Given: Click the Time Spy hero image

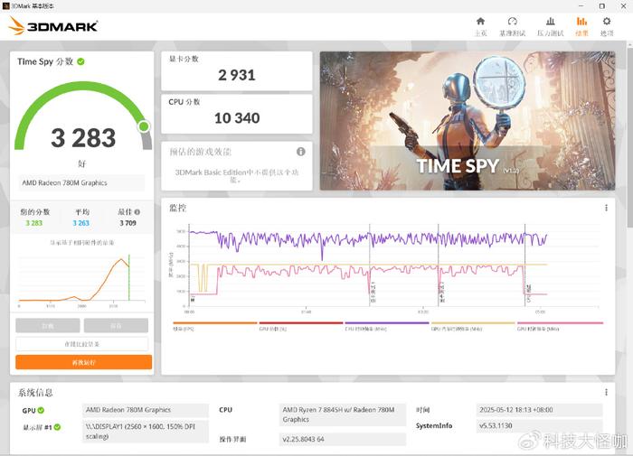Looking at the screenshot, I should coord(468,121).
